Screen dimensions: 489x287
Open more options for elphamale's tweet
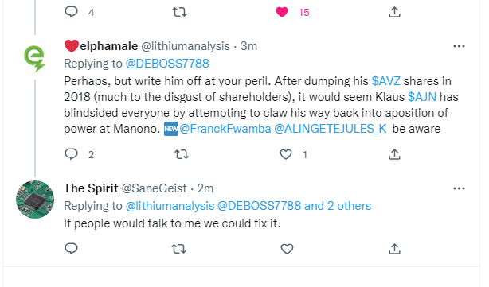[459, 46]
